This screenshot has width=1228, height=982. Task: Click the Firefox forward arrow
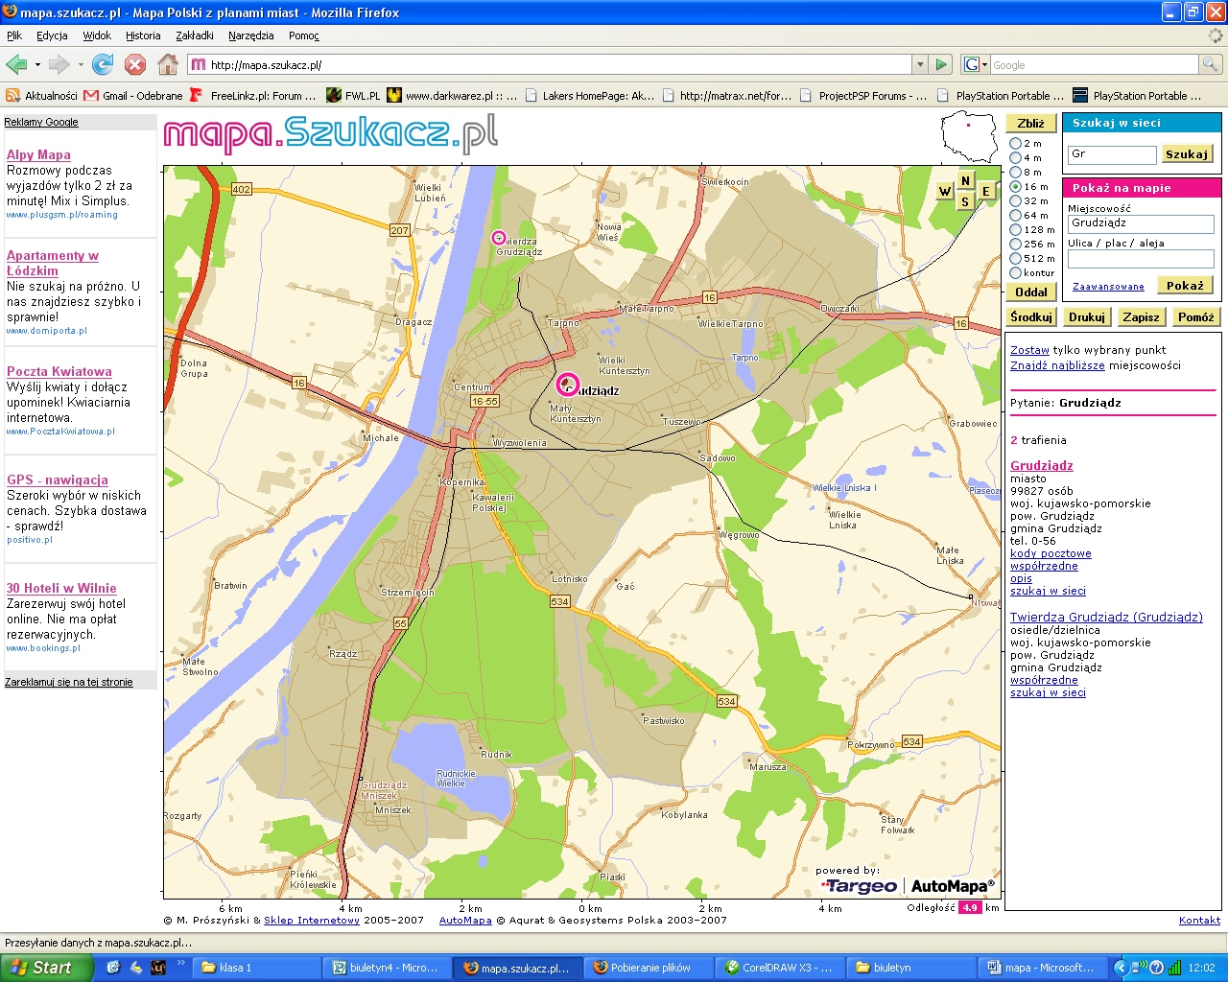59,64
